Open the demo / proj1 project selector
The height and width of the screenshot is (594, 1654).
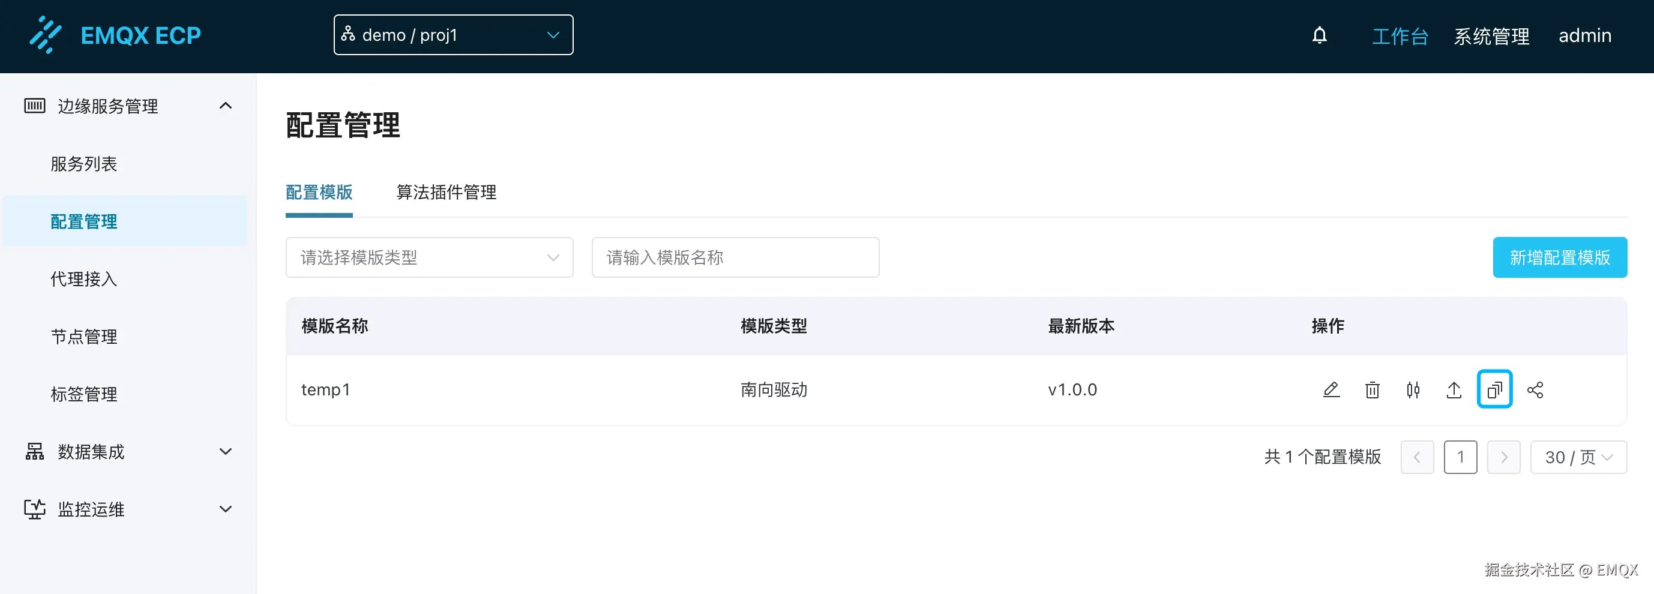click(453, 35)
